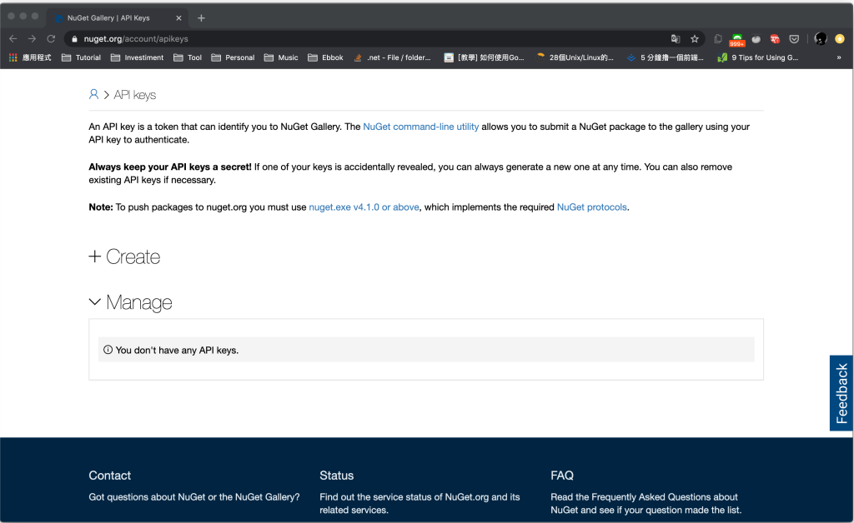
Task: Open the Feedback side panel
Action: [841, 393]
